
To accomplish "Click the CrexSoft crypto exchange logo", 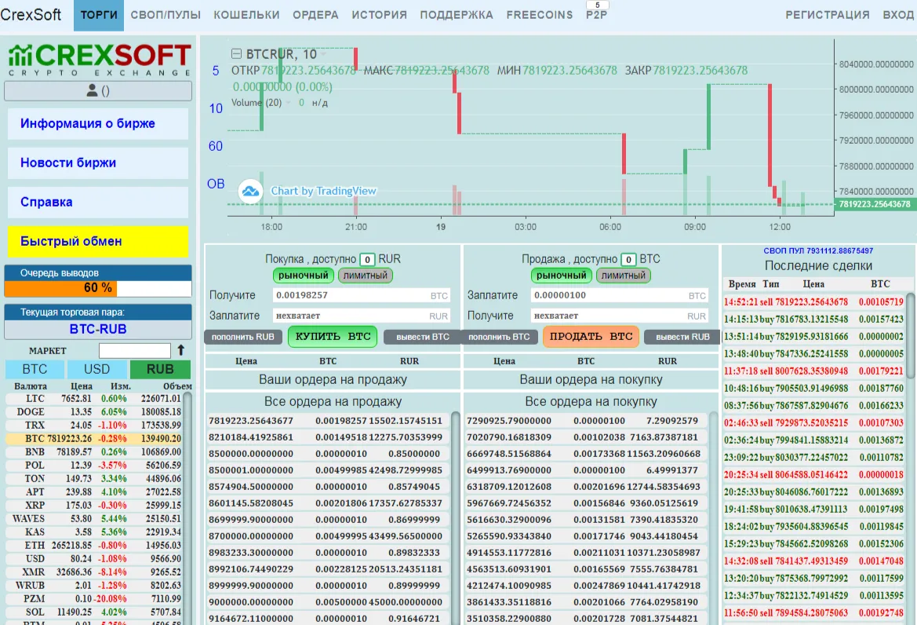I will (x=99, y=60).
